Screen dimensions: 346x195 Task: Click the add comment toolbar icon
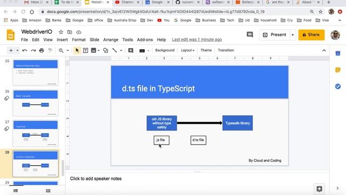click(131, 50)
